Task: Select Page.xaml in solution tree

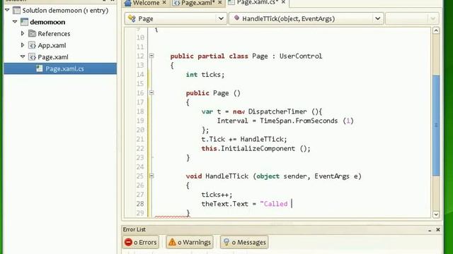Action: pyautogui.click(x=53, y=57)
